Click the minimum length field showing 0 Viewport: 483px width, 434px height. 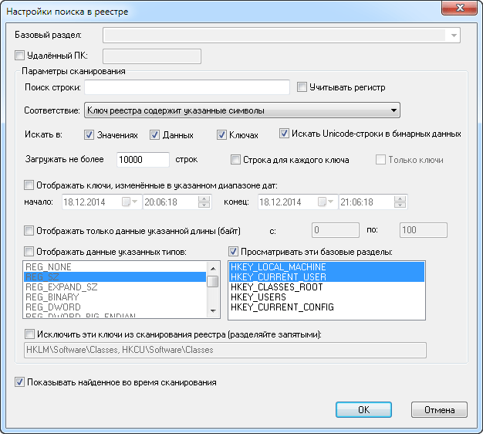pyautogui.click(x=336, y=230)
